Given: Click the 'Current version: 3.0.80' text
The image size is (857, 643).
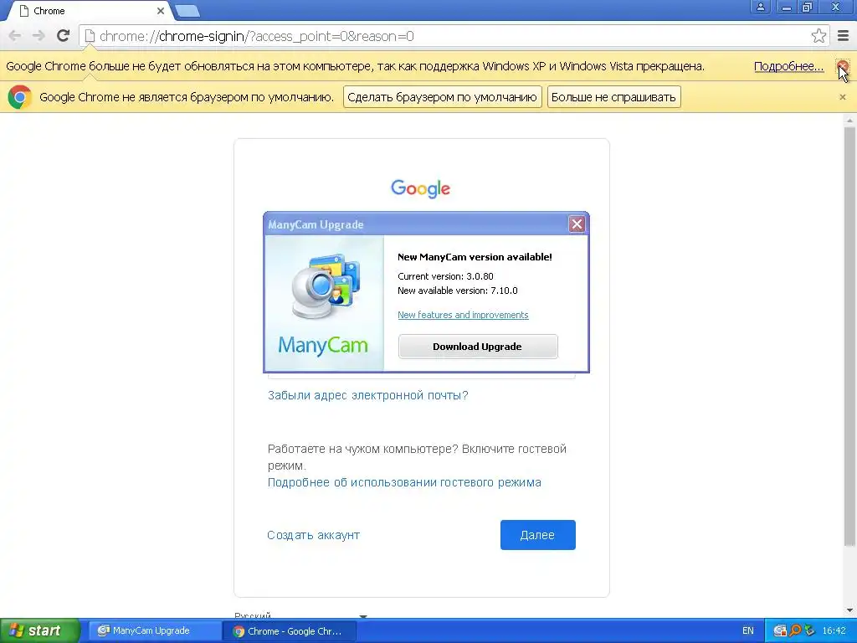Looking at the screenshot, I should 445,276.
